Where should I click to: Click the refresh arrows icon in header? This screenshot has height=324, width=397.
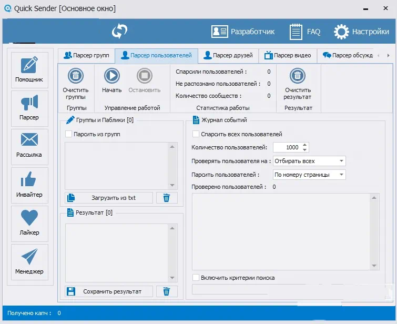(x=119, y=32)
